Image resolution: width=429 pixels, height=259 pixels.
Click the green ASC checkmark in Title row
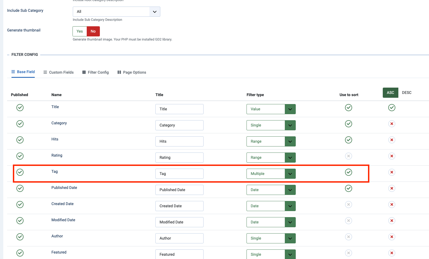[392, 108]
